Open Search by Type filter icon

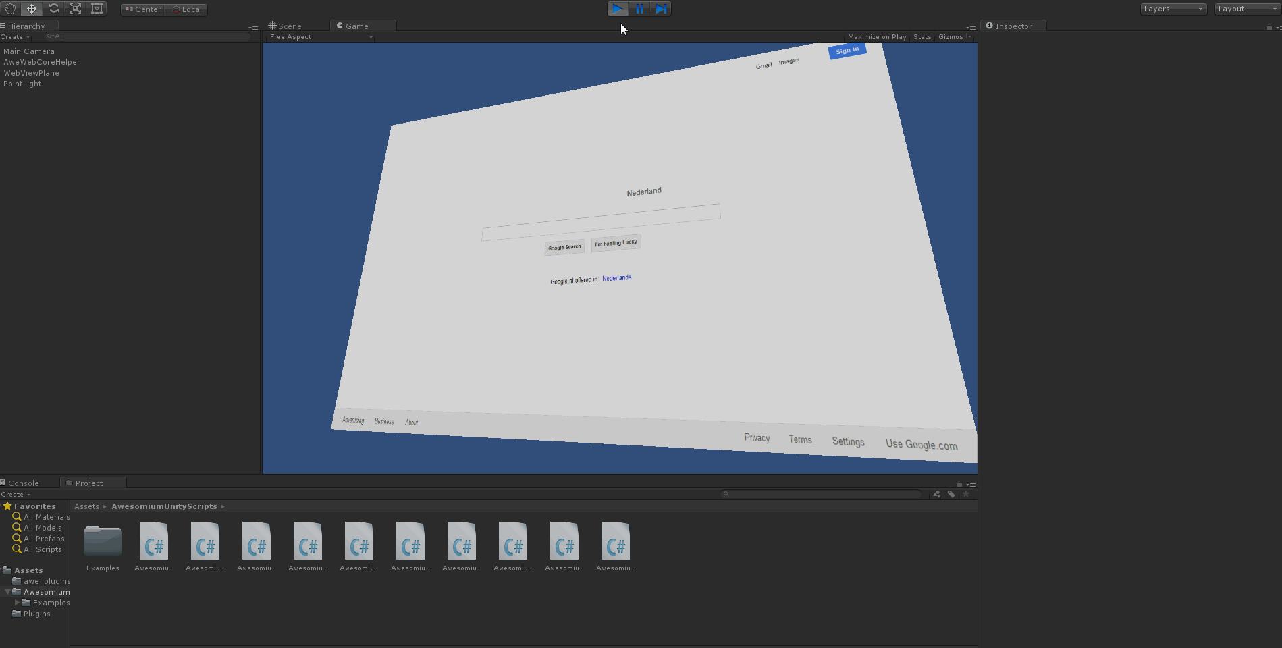[x=937, y=494]
